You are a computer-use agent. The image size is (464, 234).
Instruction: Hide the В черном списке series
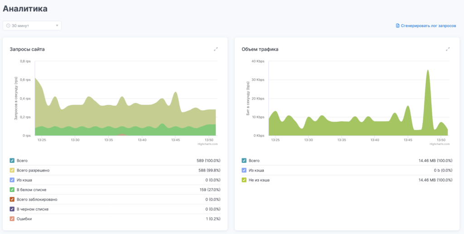(12, 209)
